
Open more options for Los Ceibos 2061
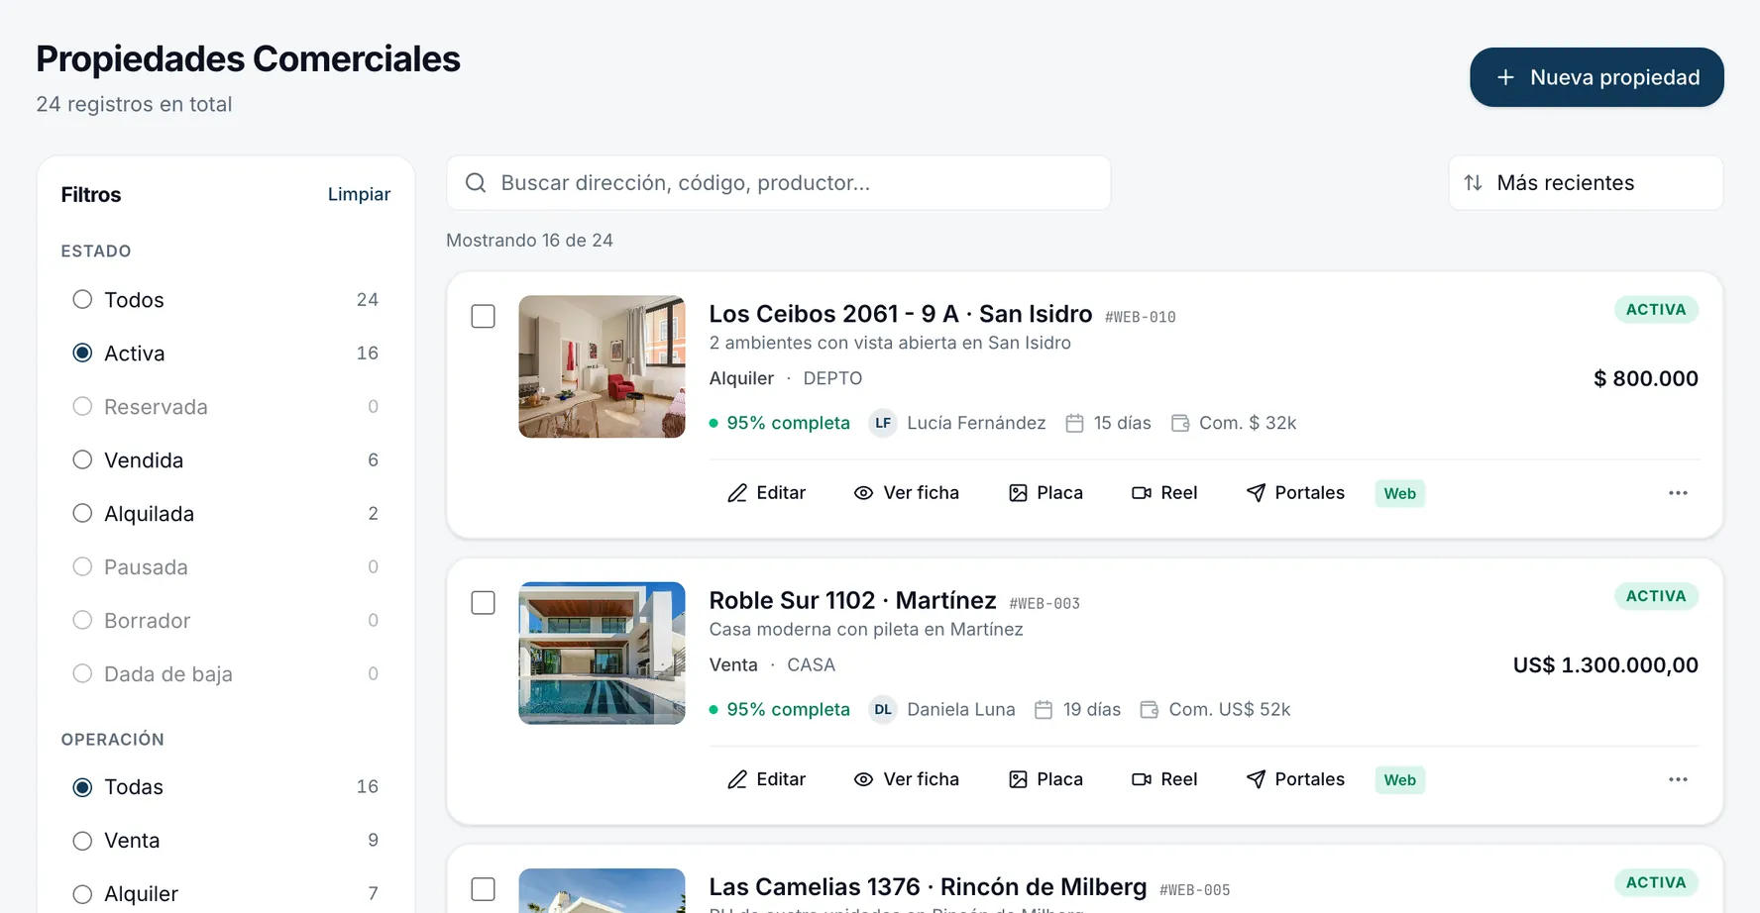1678,493
